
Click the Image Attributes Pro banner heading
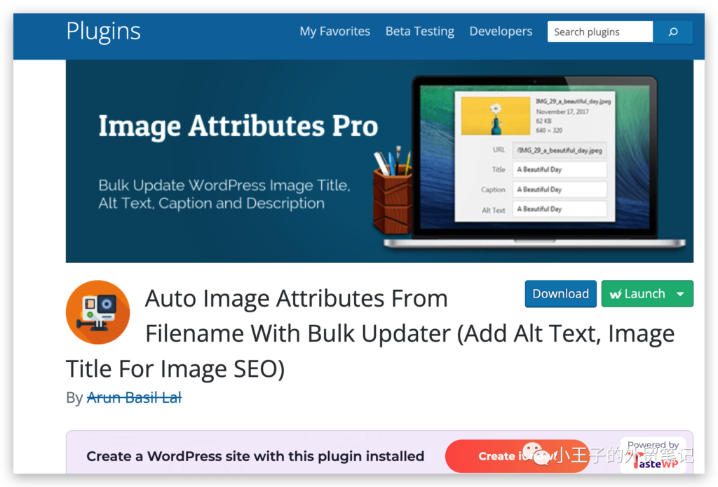tap(238, 126)
